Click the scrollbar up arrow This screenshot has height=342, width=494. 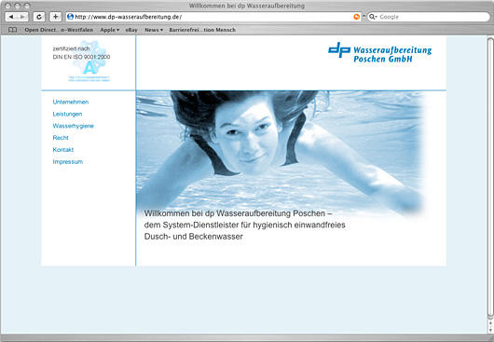(x=490, y=323)
